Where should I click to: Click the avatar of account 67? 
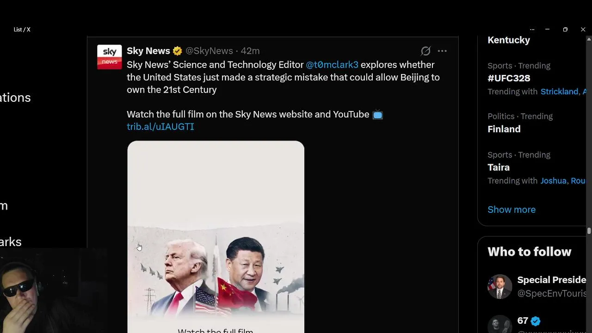[500, 324]
